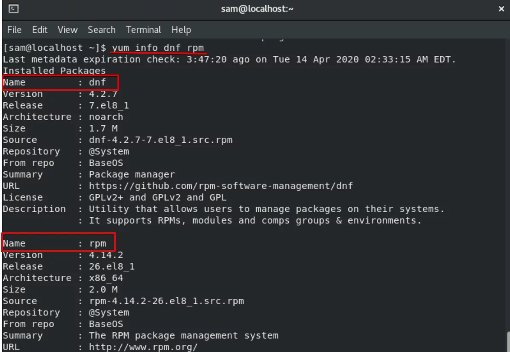Click the 'GPLv2+ and GPLv2 and GPL' license
Screen dimensions: 510x352
coord(158,197)
